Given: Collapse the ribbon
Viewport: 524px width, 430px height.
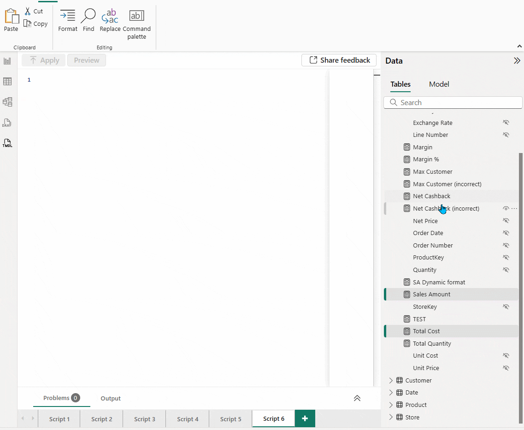Looking at the screenshot, I should (519, 46).
